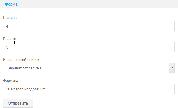Submit the form with Отправить

point(18,103)
